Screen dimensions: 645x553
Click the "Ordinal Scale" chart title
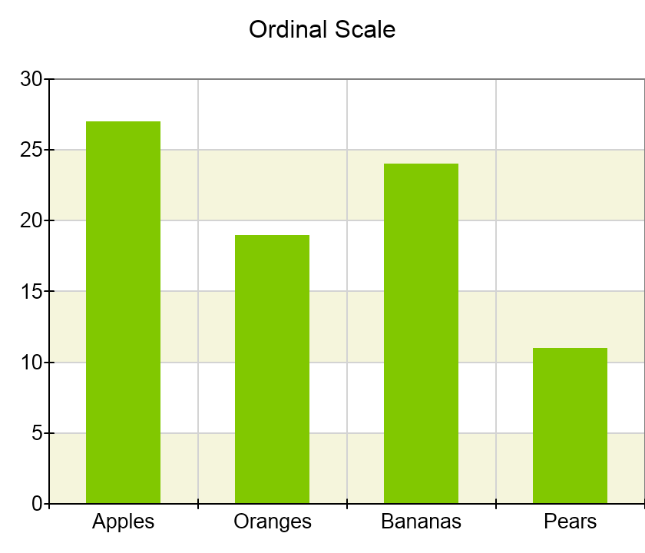(322, 30)
